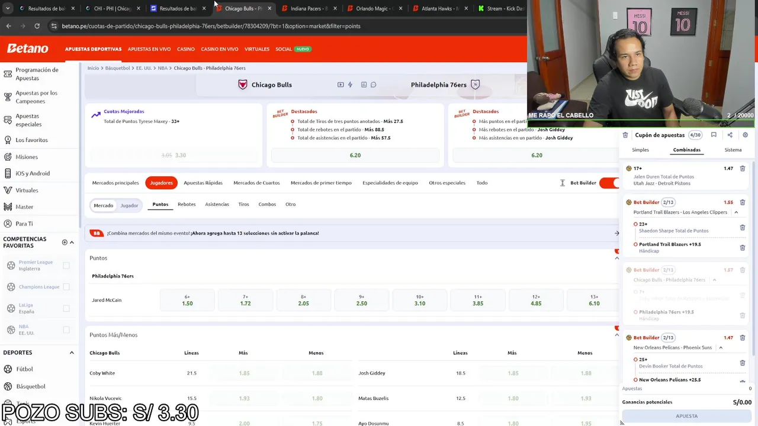This screenshot has width=758, height=426.
Task: Collapse the Deportes sidebar section
Action: coord(72,353)
